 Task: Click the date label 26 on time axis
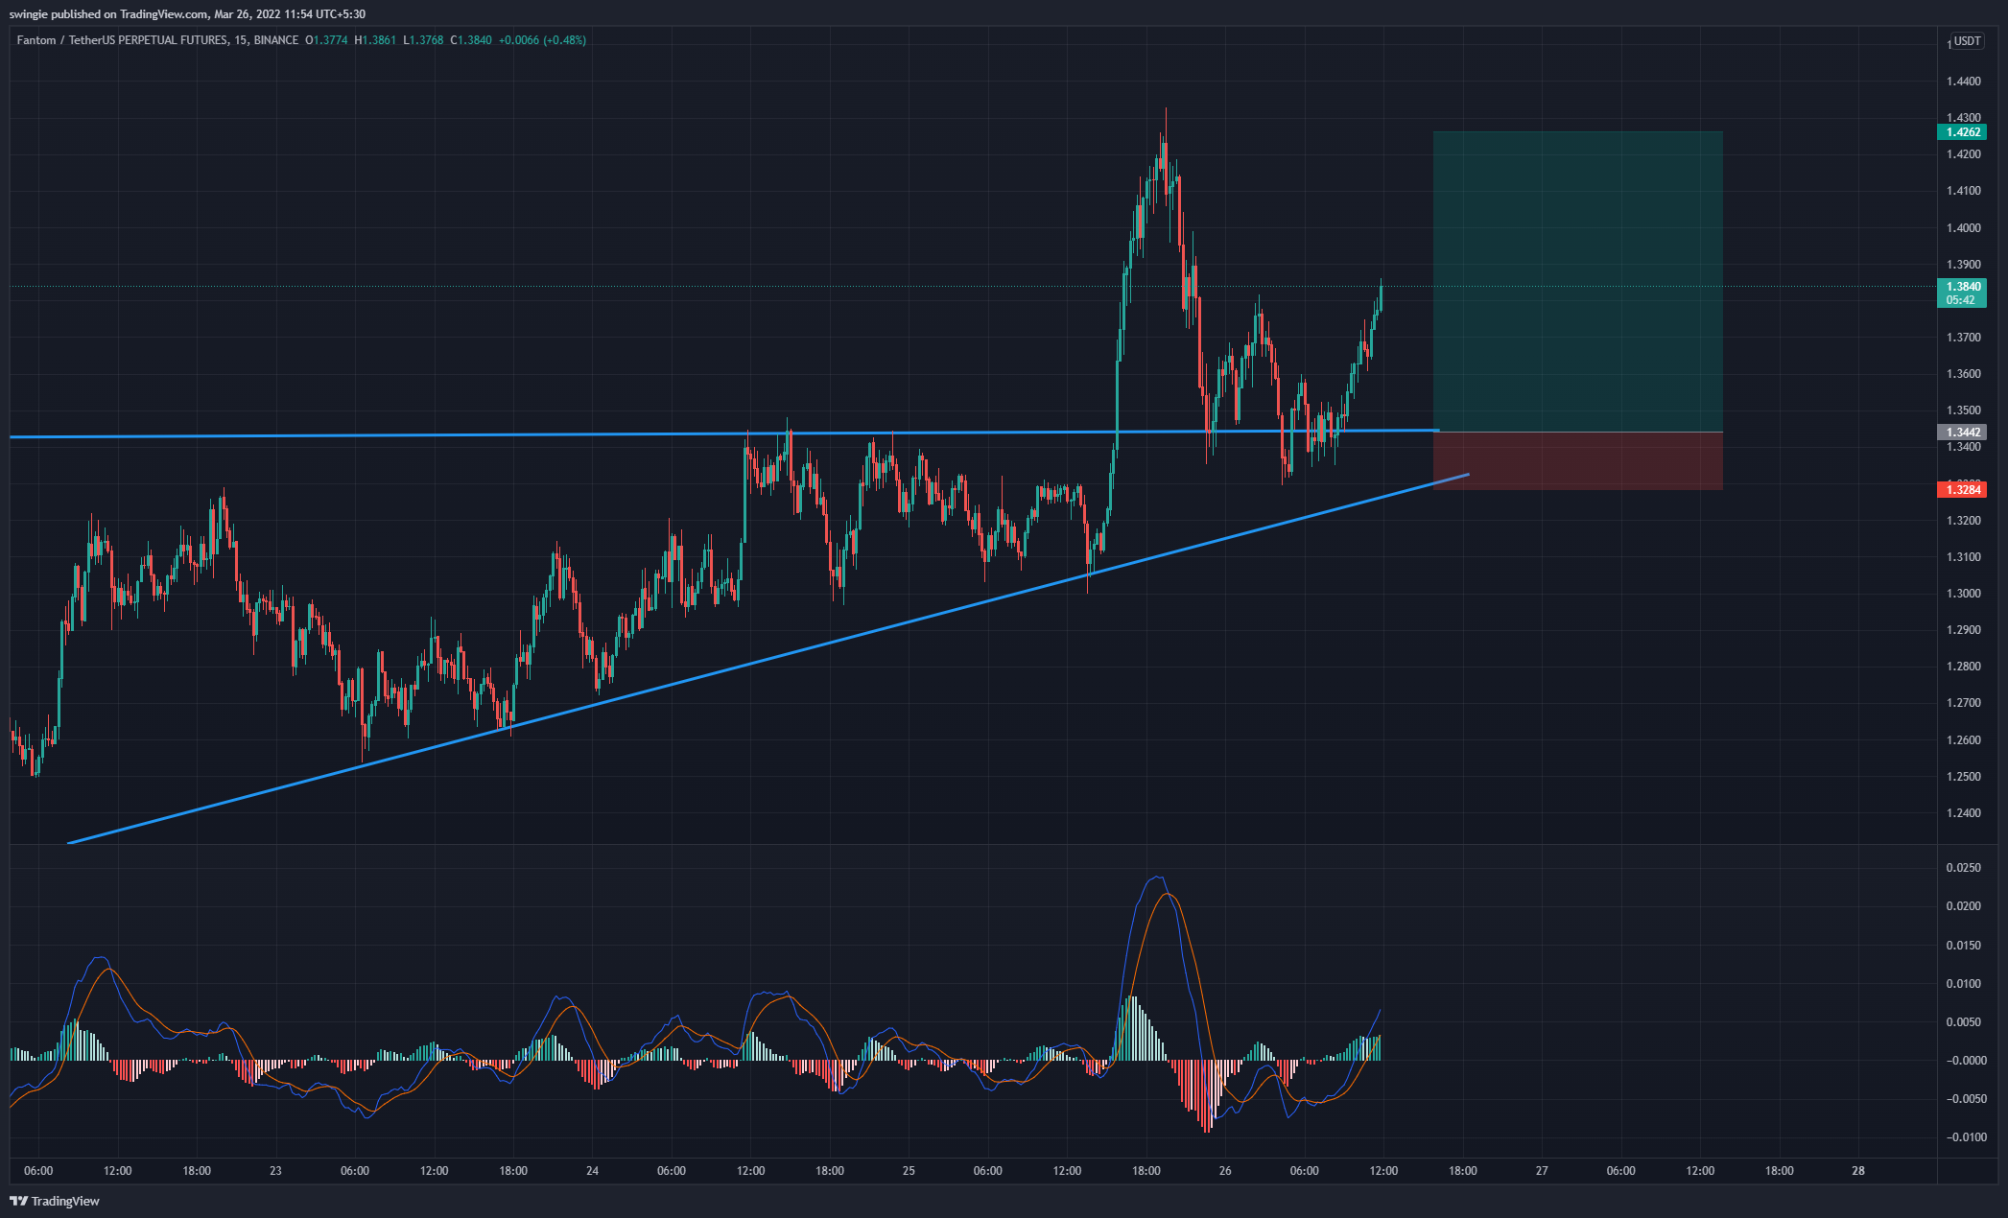tap(1225, 1171)
